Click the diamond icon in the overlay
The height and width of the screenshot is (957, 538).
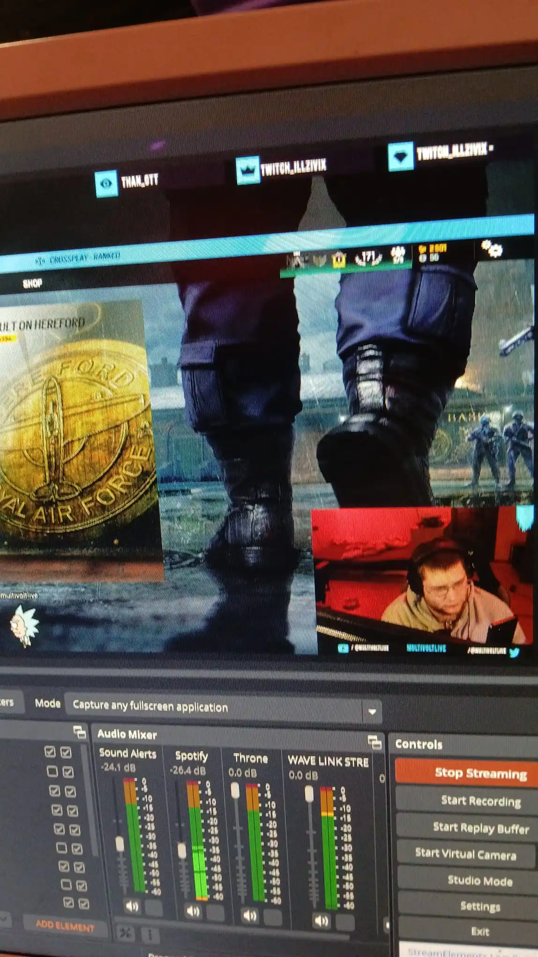pos(401,157)
